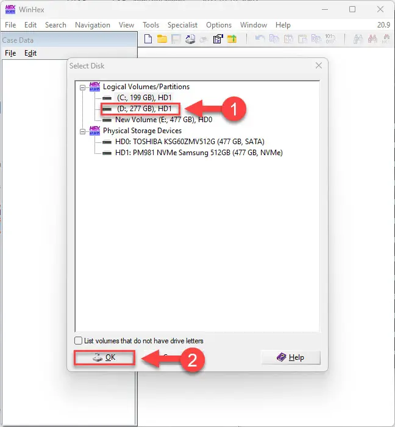
Task: Minimize the WinHex window
Action: [x=325, y=9]
